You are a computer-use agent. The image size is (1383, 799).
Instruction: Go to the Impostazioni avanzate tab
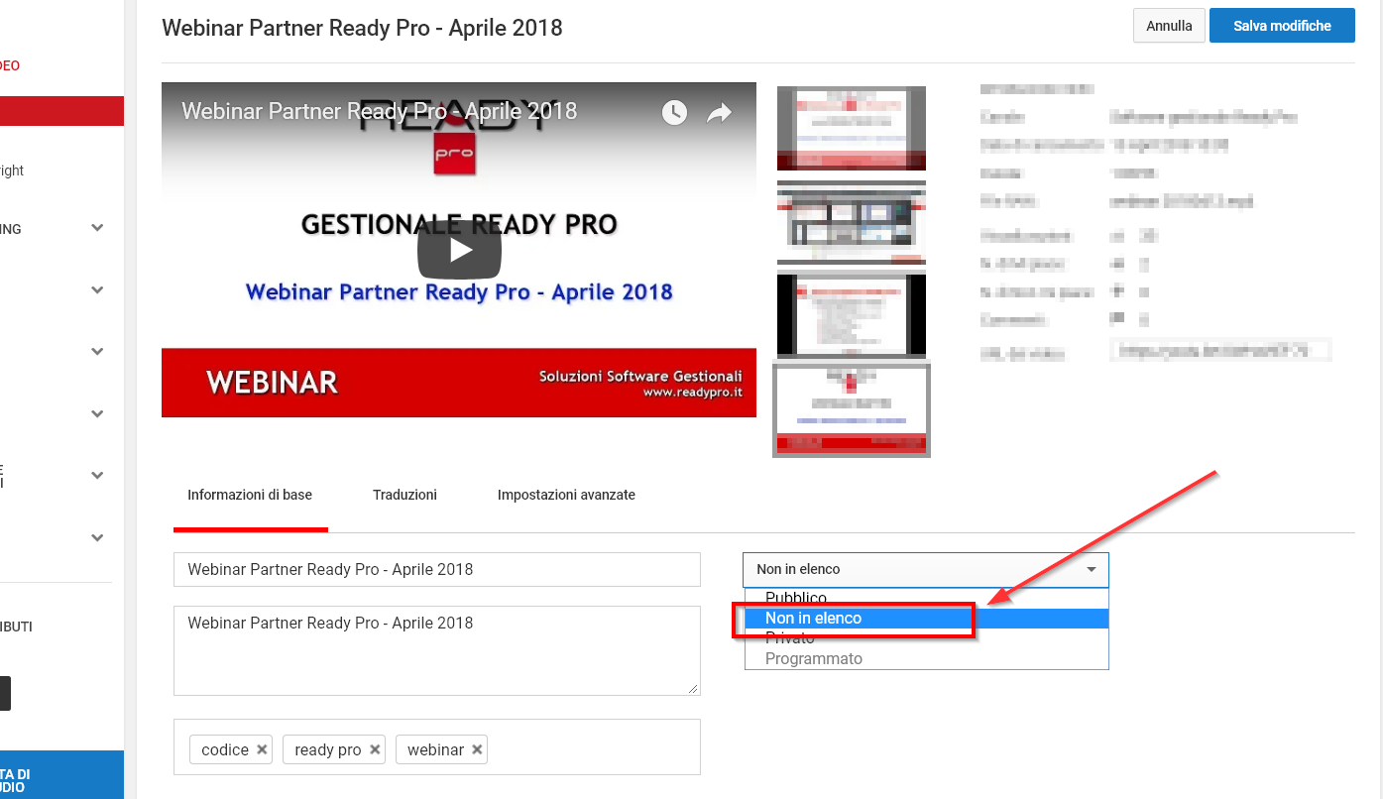(x=566, y=495)
